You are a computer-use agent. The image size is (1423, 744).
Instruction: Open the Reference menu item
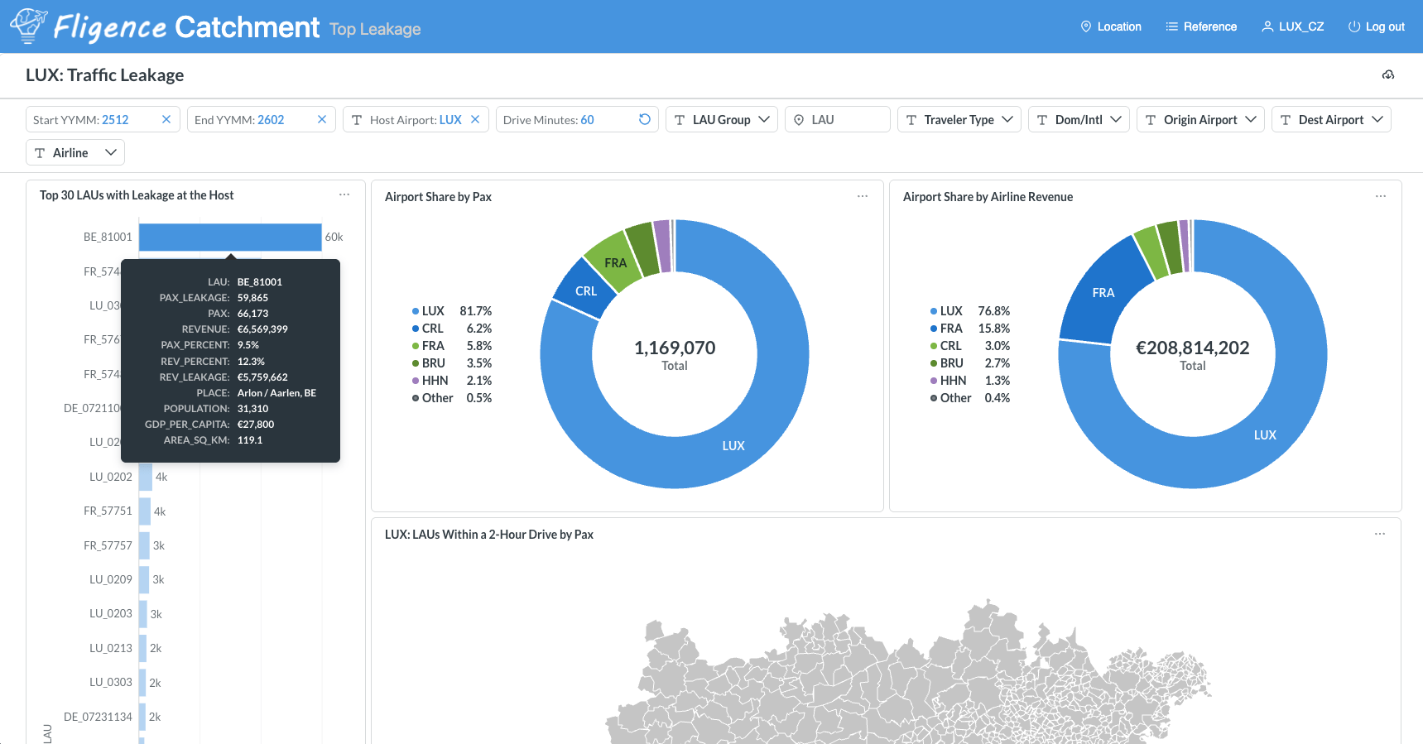(x=1201, y=26)
